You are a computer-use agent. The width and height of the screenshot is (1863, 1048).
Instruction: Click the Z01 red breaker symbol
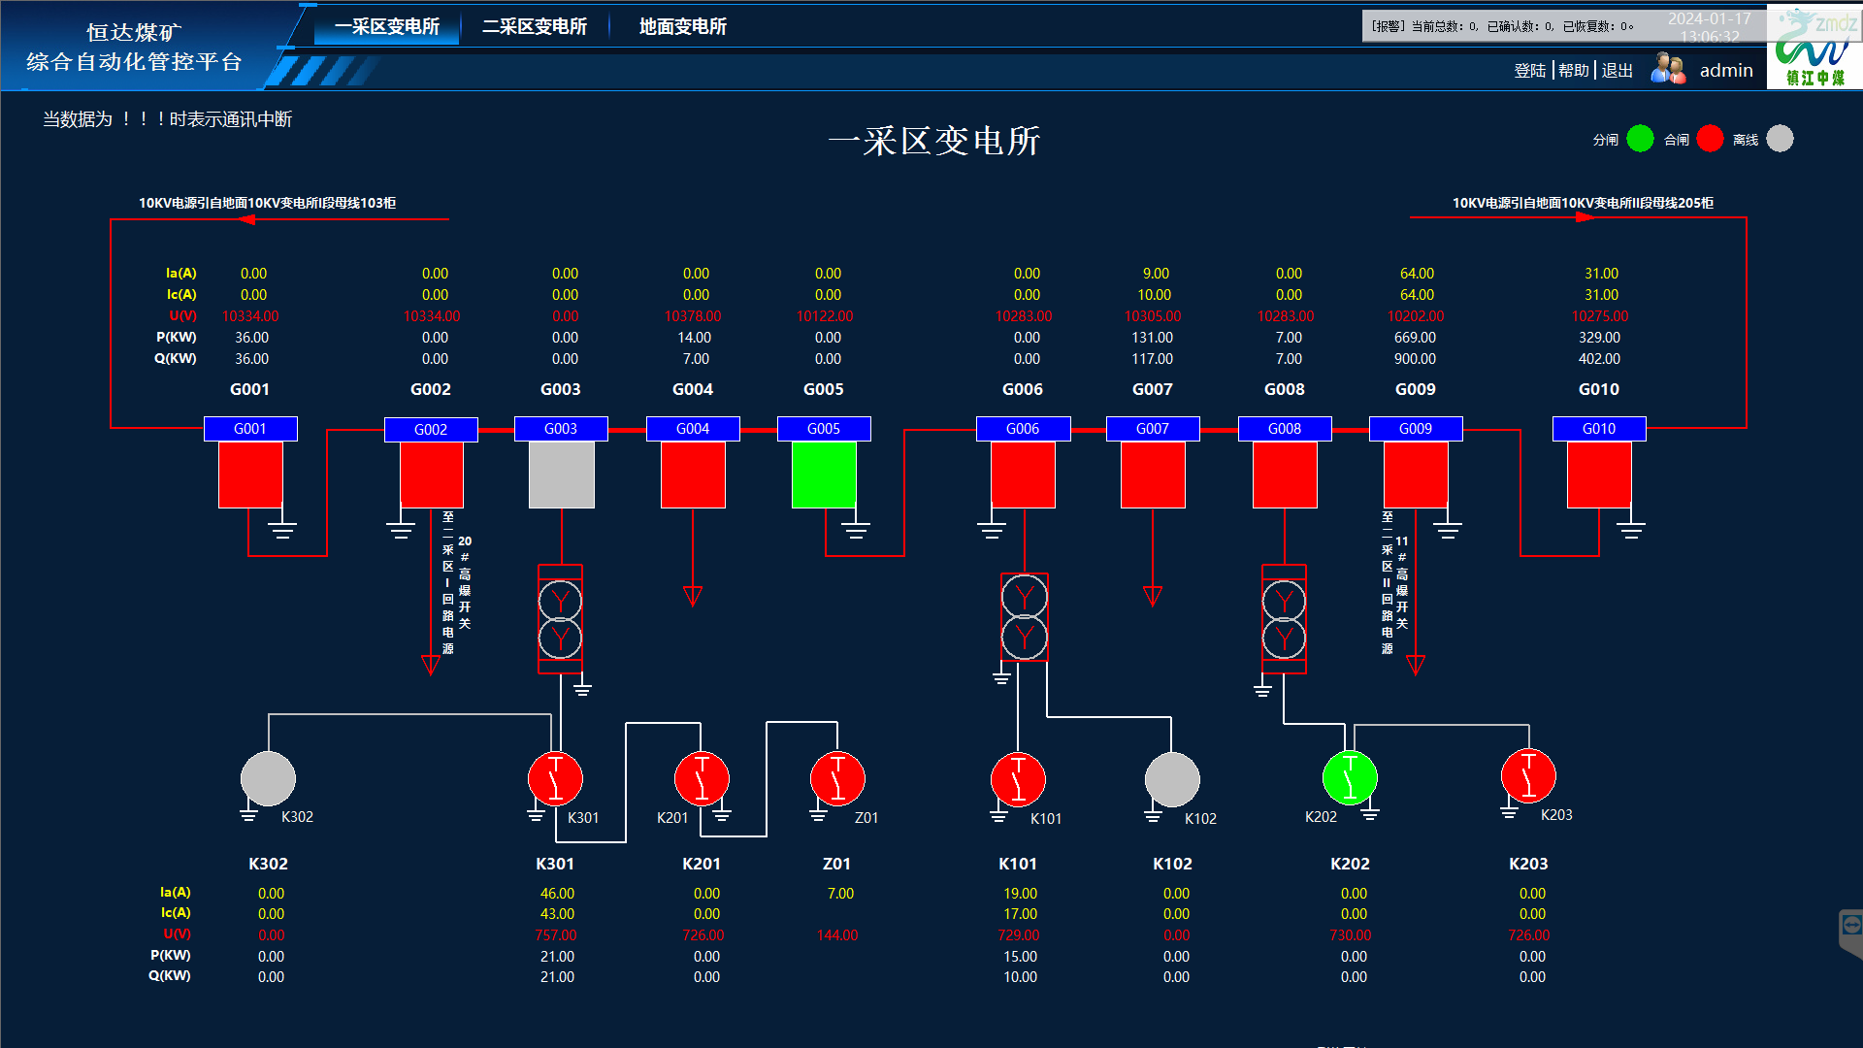tap(836, 778)
